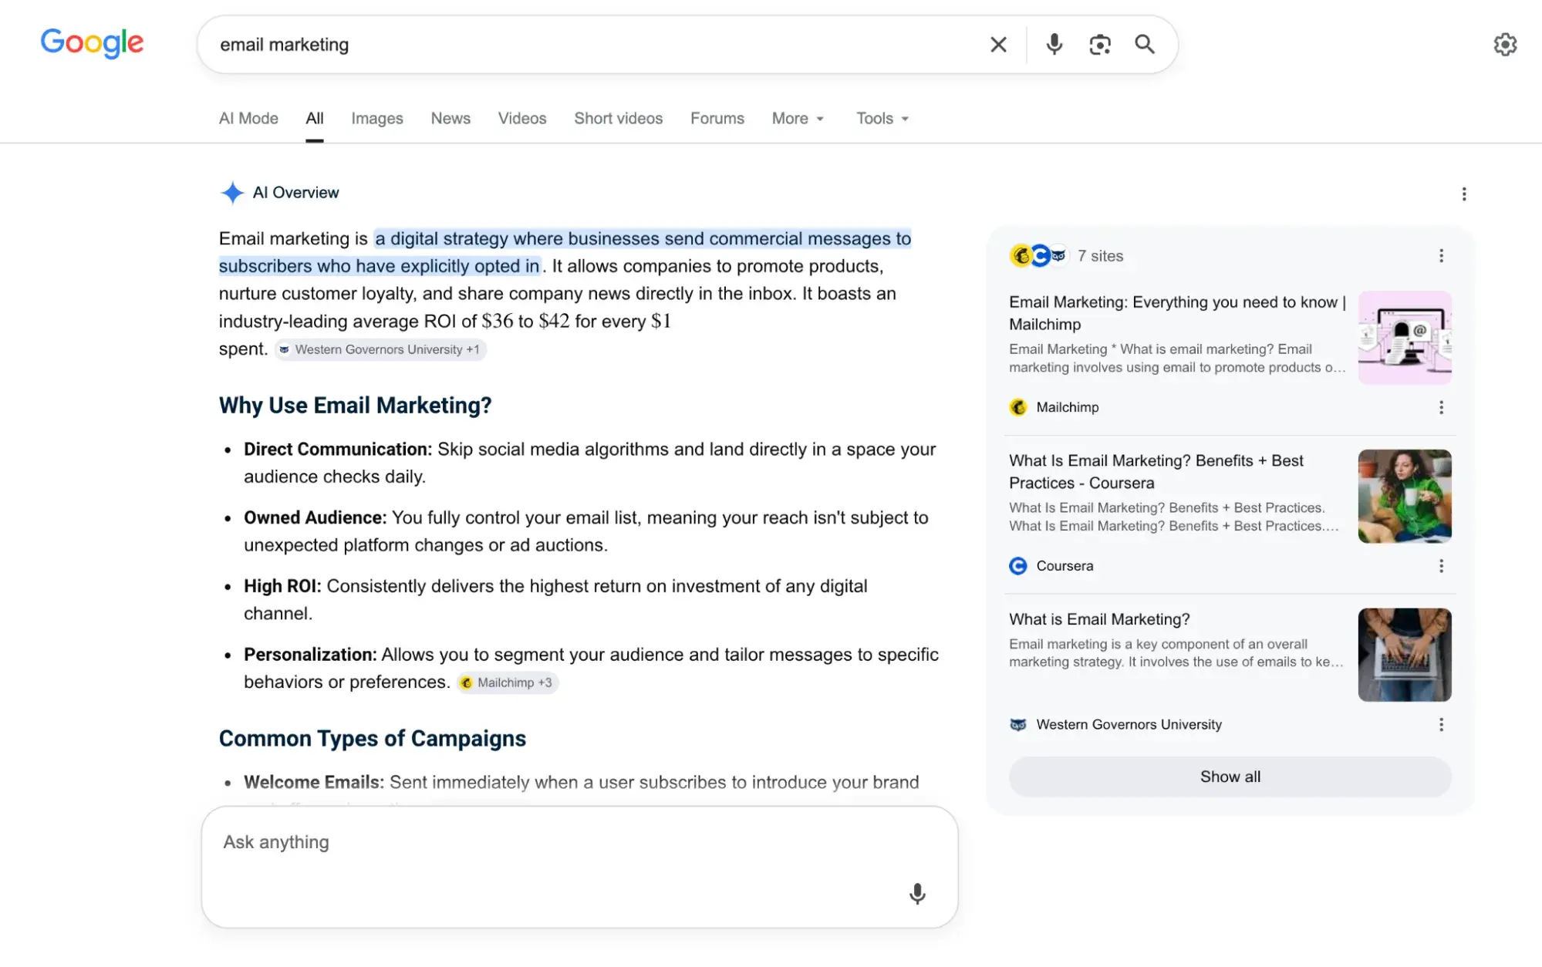Open three-dot menu in Western Governors University row
1542x967 pixels.
[x=1441, y=725]
